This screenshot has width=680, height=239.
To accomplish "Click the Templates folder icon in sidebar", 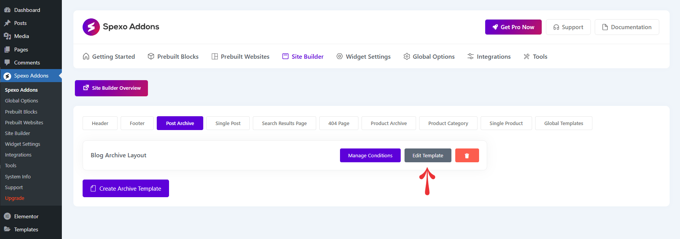I will tap(7, 229).
